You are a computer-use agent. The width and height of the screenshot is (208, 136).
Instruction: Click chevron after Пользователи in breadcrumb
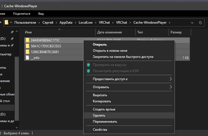pos(39,23)
